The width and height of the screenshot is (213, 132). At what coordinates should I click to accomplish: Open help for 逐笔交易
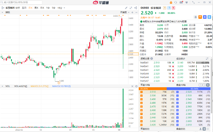point(152,59)
